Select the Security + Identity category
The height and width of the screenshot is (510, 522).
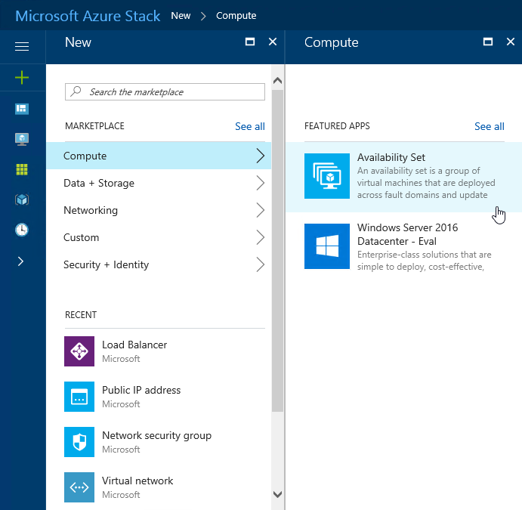[x=159, y=264]
